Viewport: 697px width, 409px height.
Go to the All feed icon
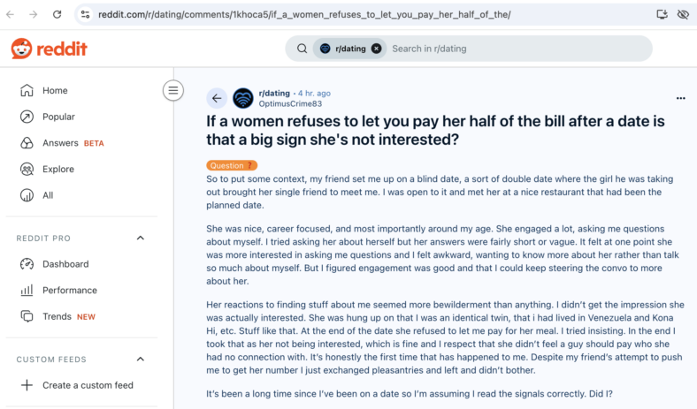point(27,195)
